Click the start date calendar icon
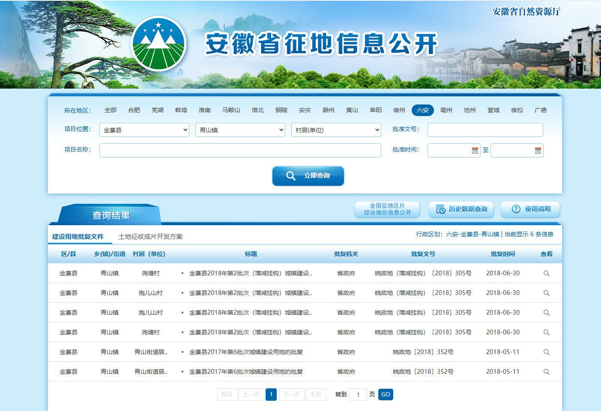The image size is (601, 411). point(475,150)
